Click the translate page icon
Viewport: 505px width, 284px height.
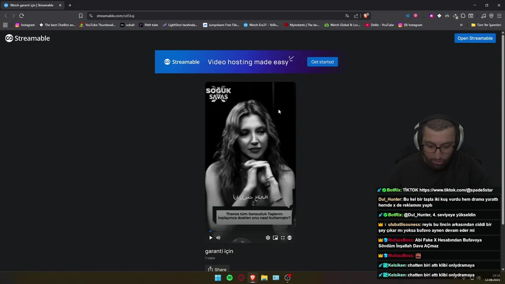(347, 16)
